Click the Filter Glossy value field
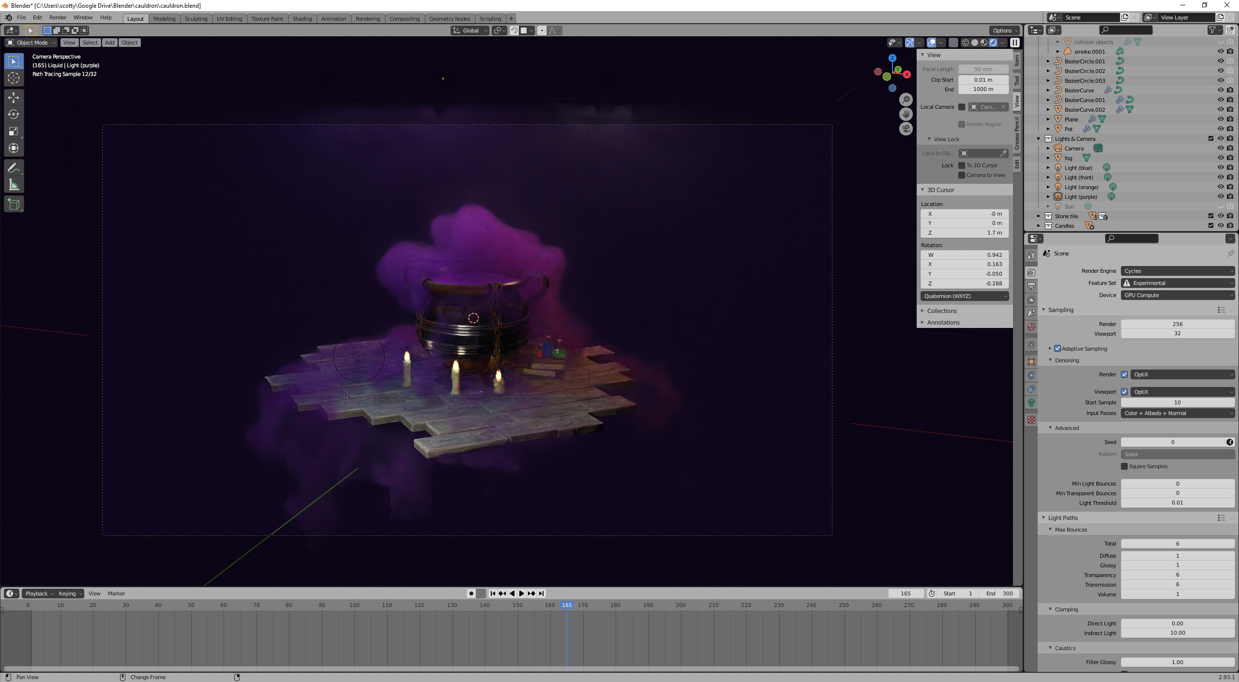This screenshot has height=682, width=1239. pos(1178,662)
